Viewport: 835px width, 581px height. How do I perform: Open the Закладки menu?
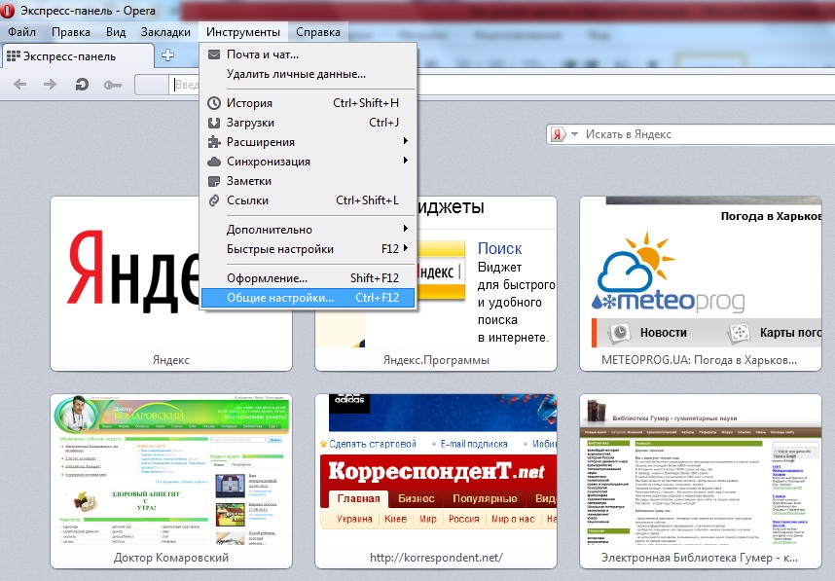tap(165, 32)
